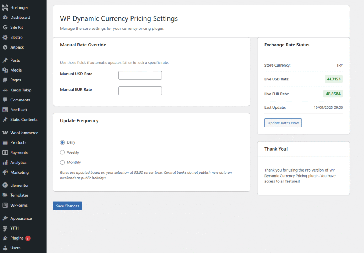The image size is (364, 253).
Task: Open WPForms using its sidebar icon
Action: click(x=5, y=205)
